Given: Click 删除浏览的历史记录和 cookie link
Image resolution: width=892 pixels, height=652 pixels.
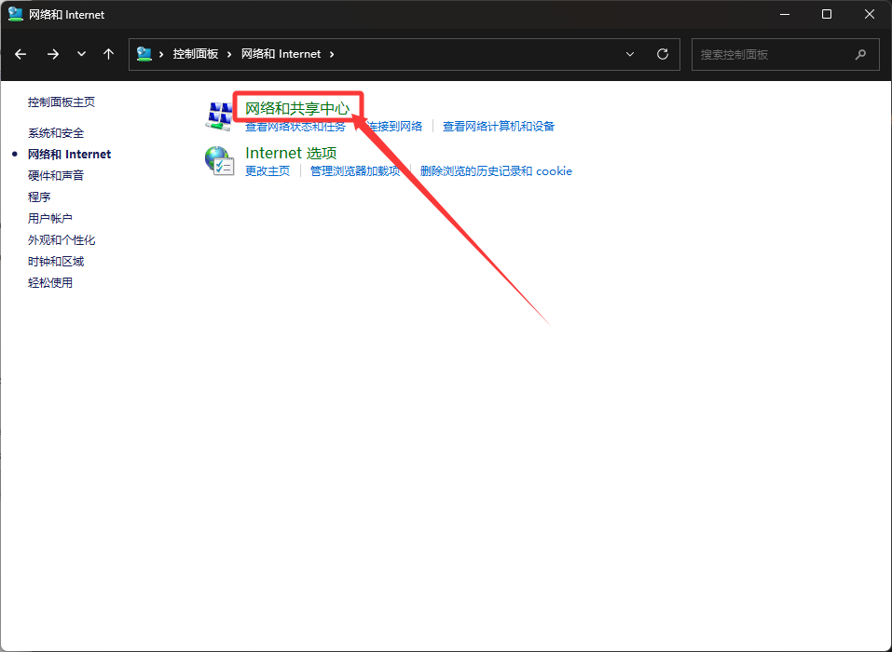Looking at the screenshot, I should point(496,171).
